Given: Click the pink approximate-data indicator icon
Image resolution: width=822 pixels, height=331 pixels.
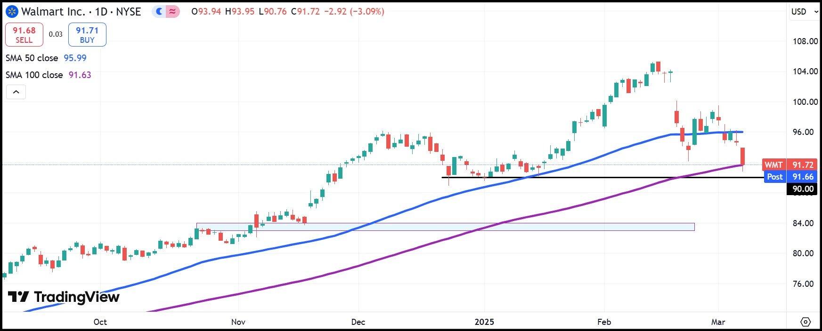Looking at the screenshot, I should (172, 11).
